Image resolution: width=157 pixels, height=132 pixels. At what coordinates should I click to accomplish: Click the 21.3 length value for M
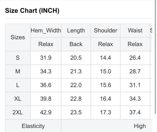point(76,71)
